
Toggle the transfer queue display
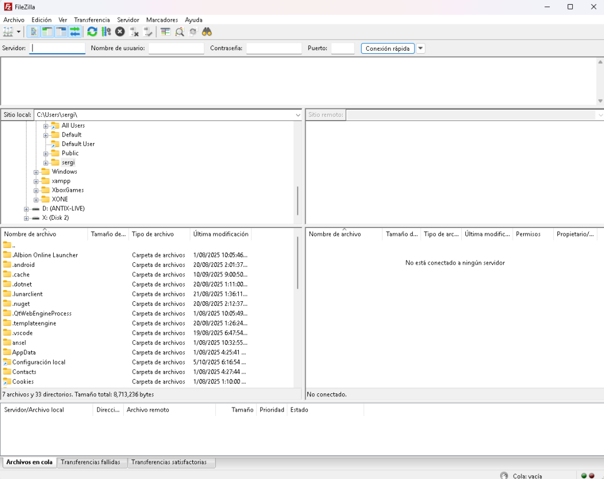(x=75, y=31)
